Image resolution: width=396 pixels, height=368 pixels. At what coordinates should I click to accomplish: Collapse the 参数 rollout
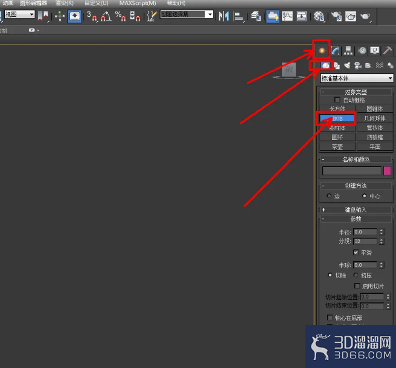(x=356, y=219)
